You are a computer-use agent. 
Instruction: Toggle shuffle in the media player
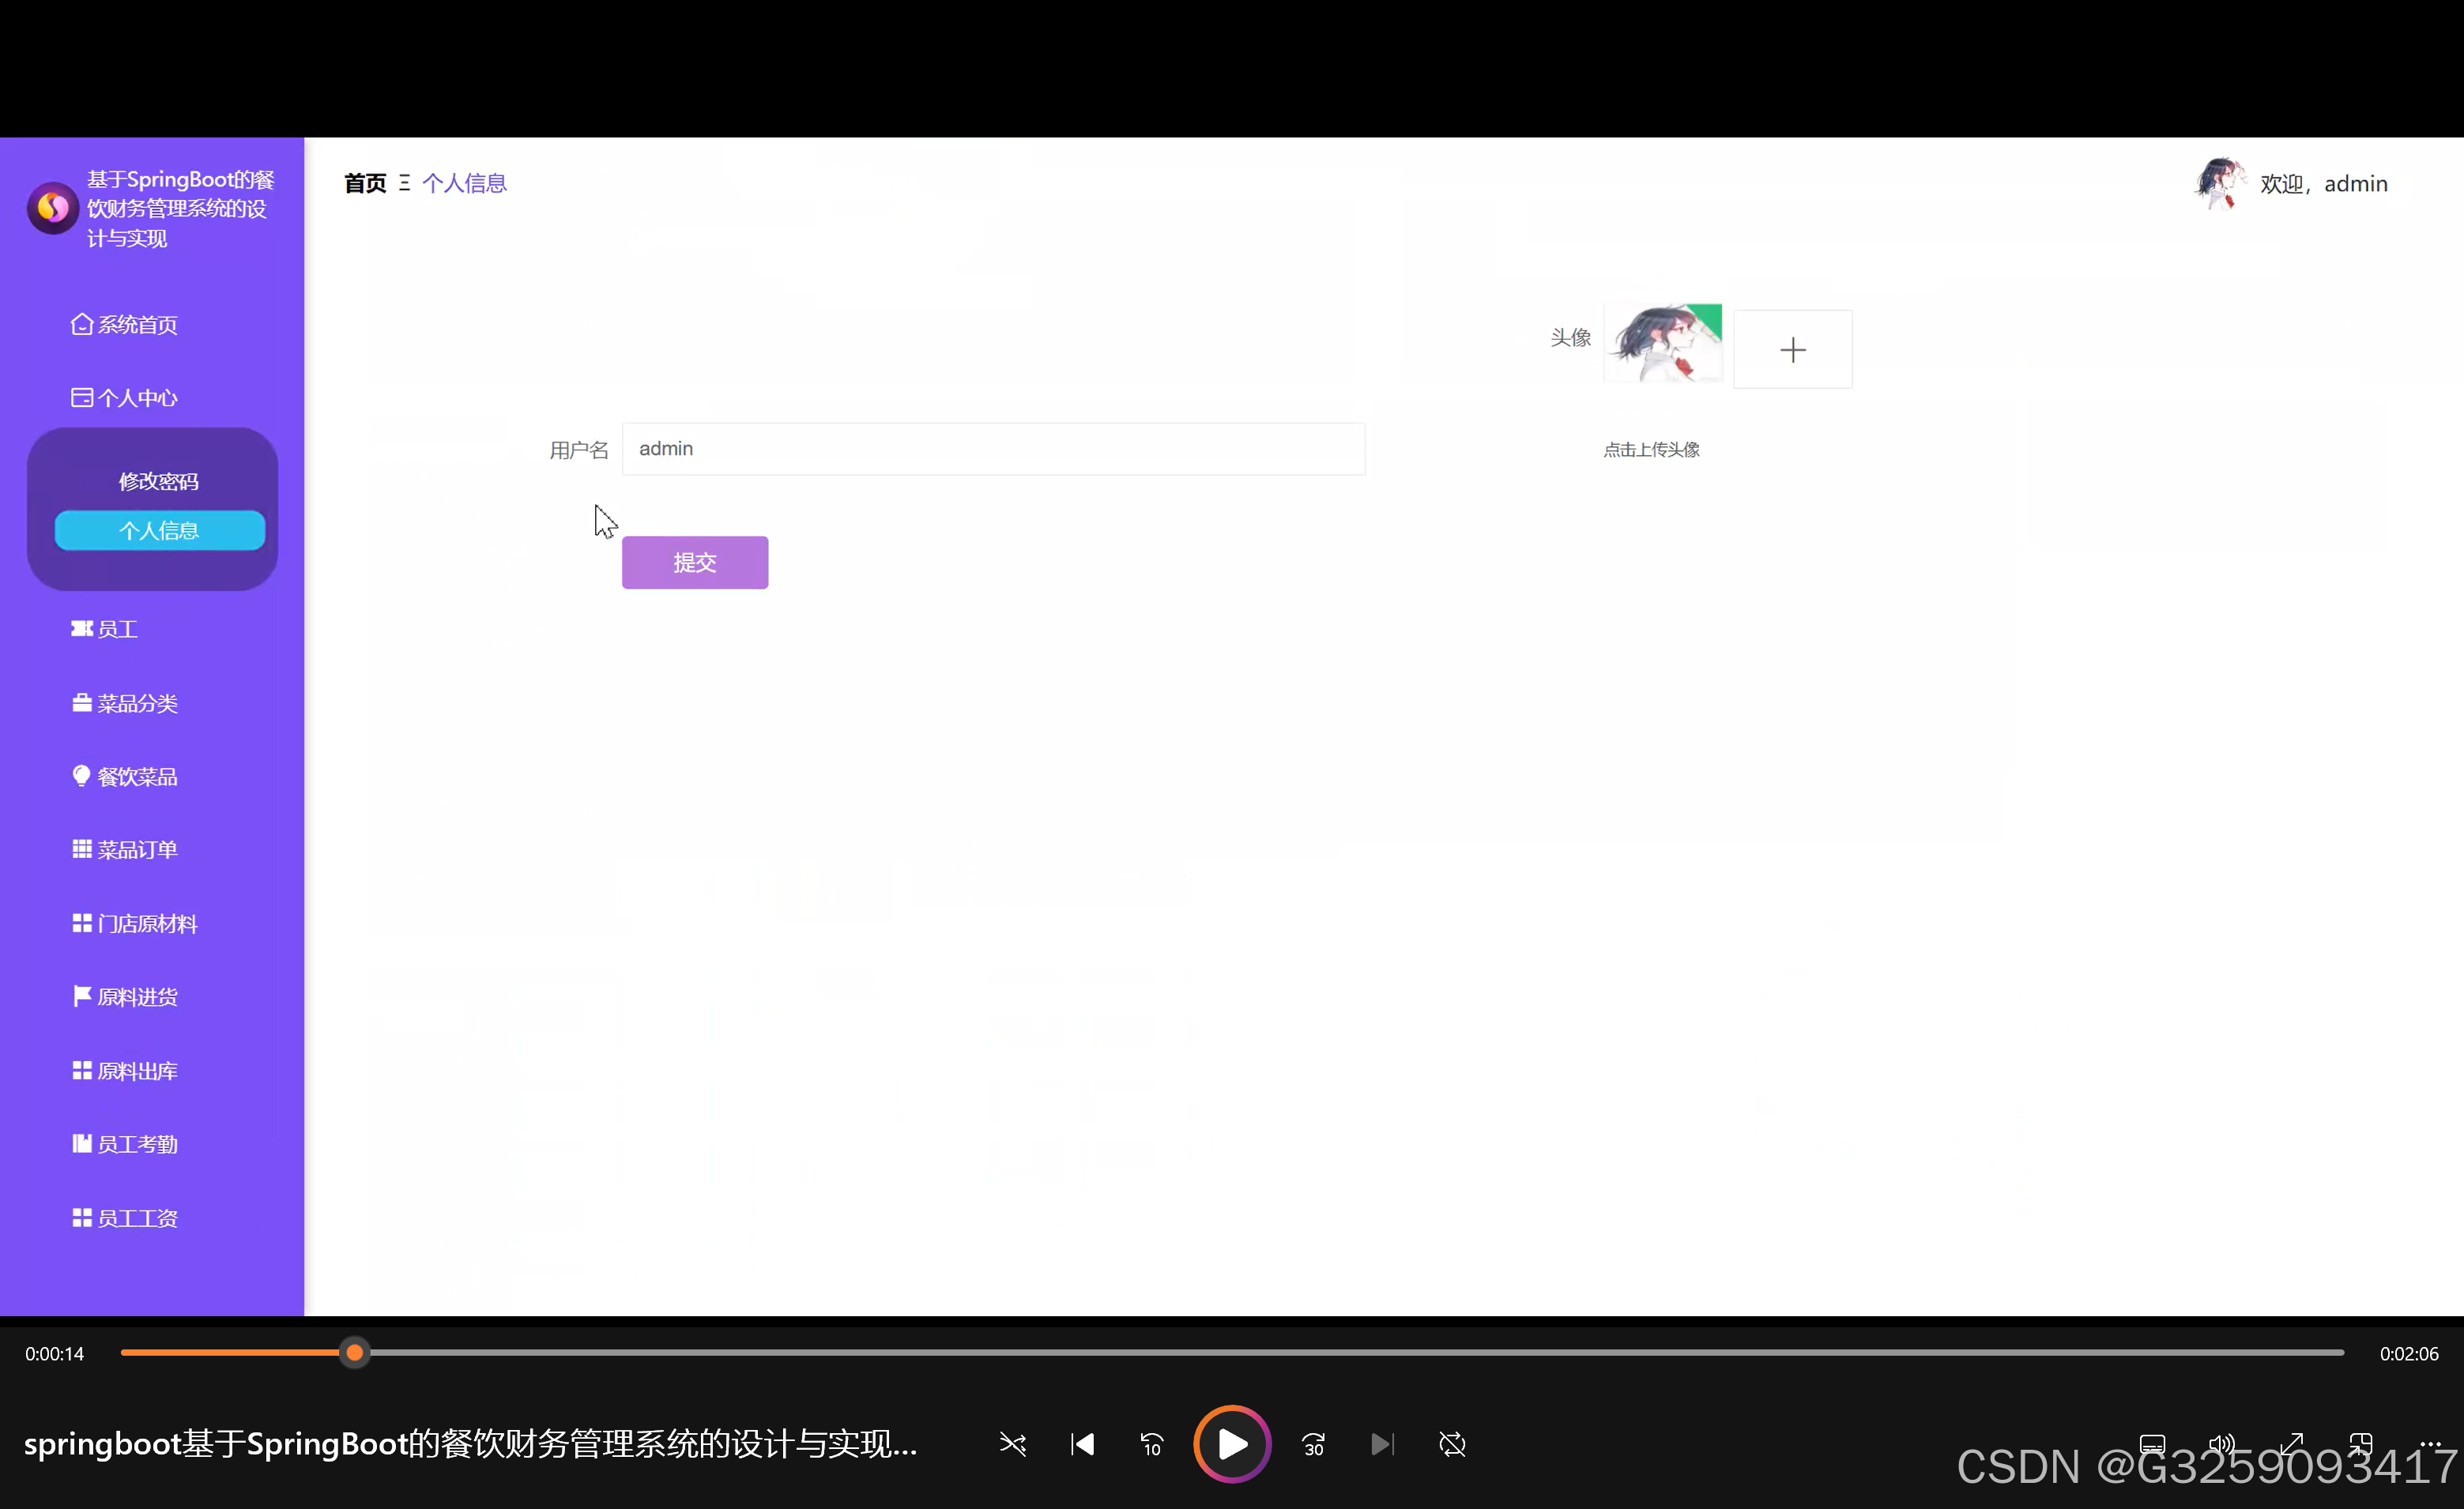pyautogui.click(x=1012, y=1444)
